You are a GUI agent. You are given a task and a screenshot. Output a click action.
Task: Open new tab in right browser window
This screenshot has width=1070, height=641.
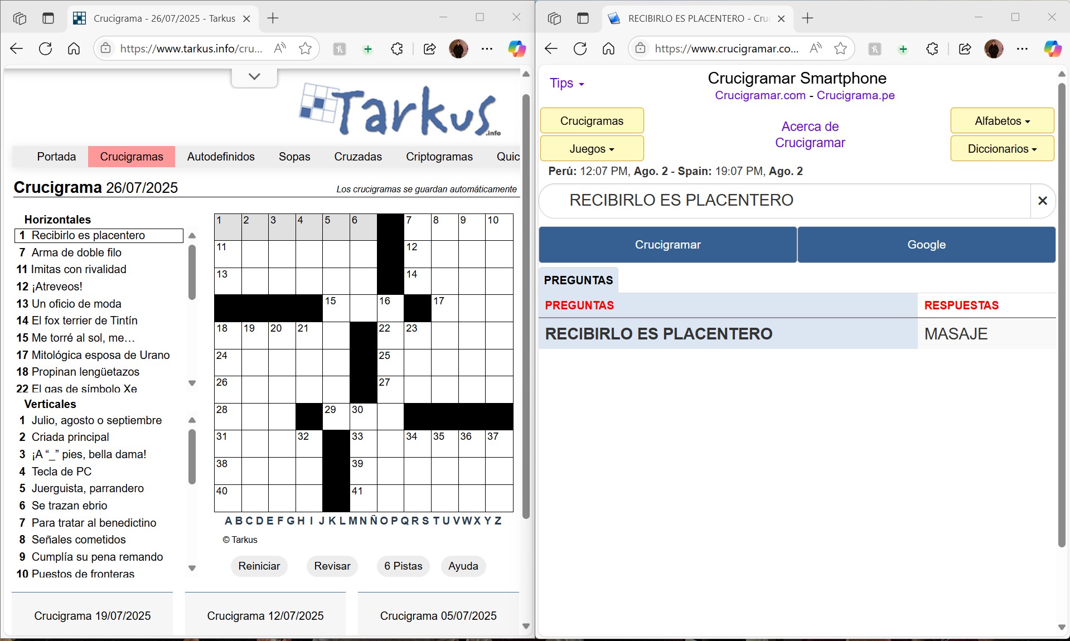tap(807, 18)
